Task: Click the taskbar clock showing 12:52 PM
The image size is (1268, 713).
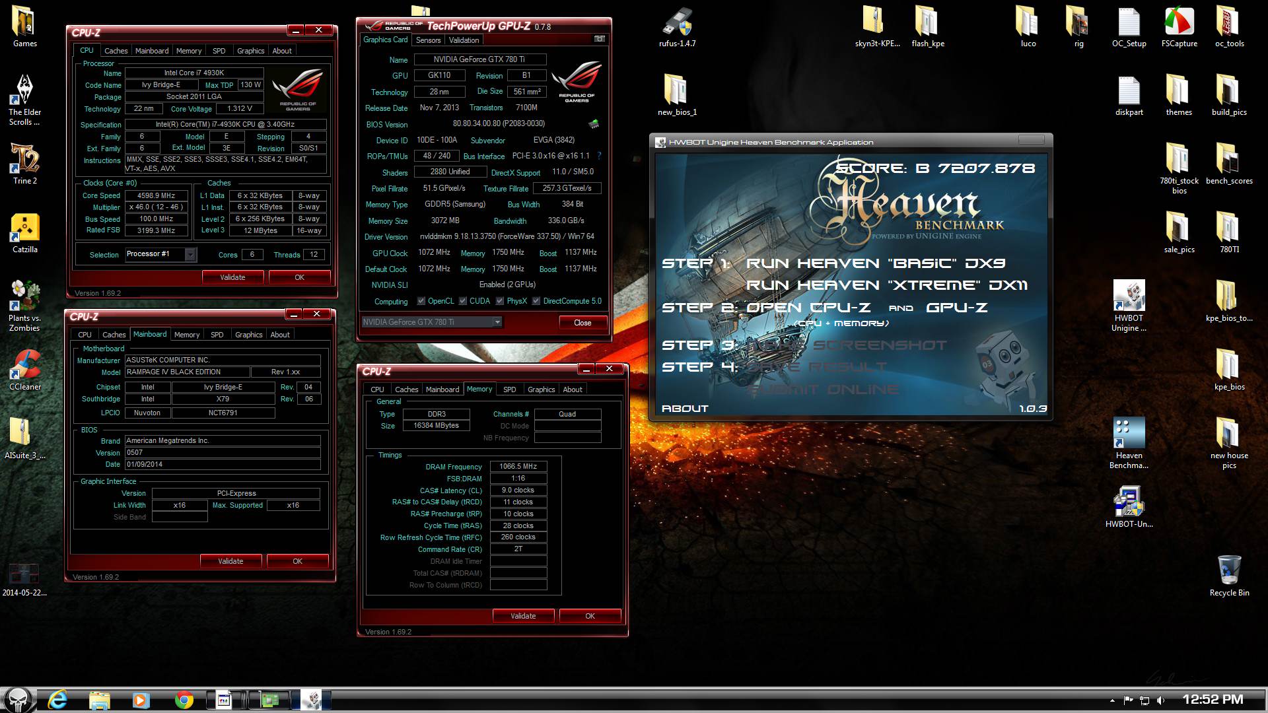Action: pos(1213,700)
